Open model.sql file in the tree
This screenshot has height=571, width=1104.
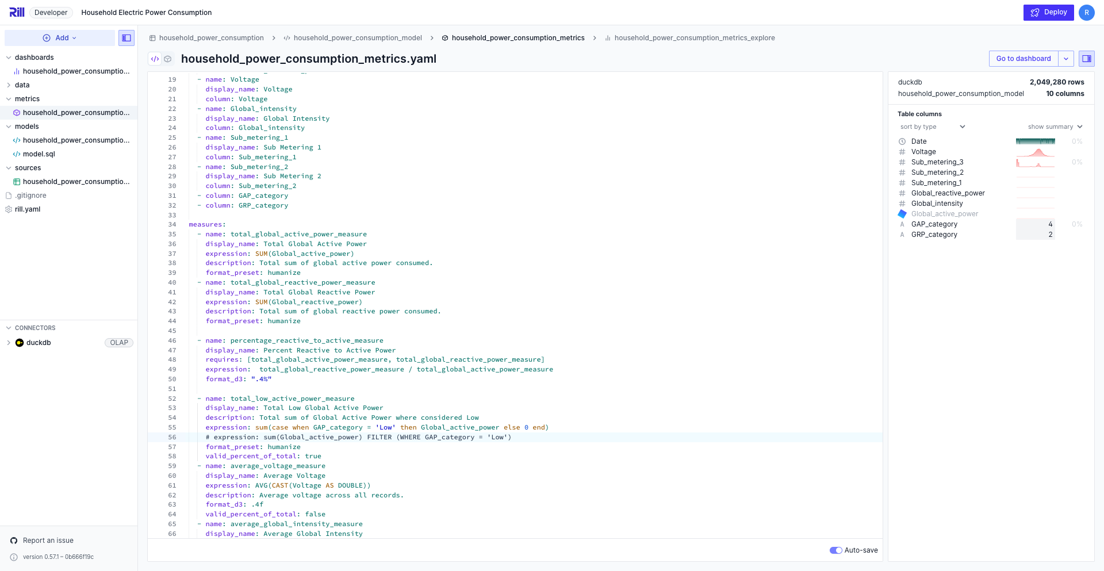tap(39, 154)
